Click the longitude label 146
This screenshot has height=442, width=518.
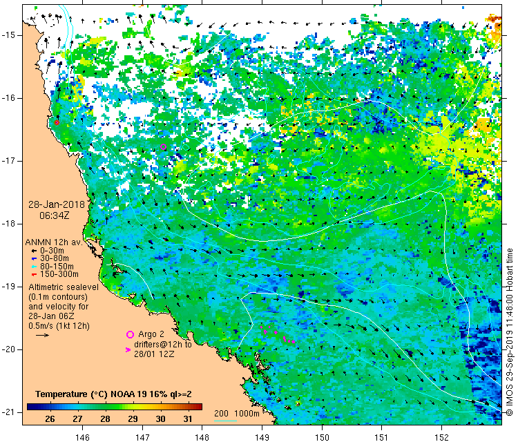82,437
